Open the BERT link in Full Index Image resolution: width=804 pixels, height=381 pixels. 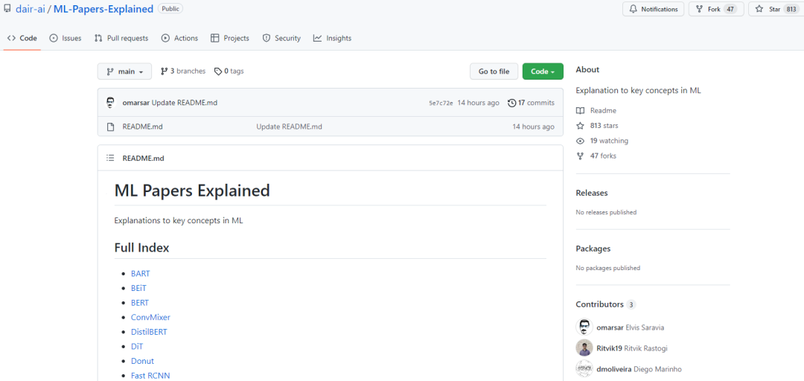140,303
